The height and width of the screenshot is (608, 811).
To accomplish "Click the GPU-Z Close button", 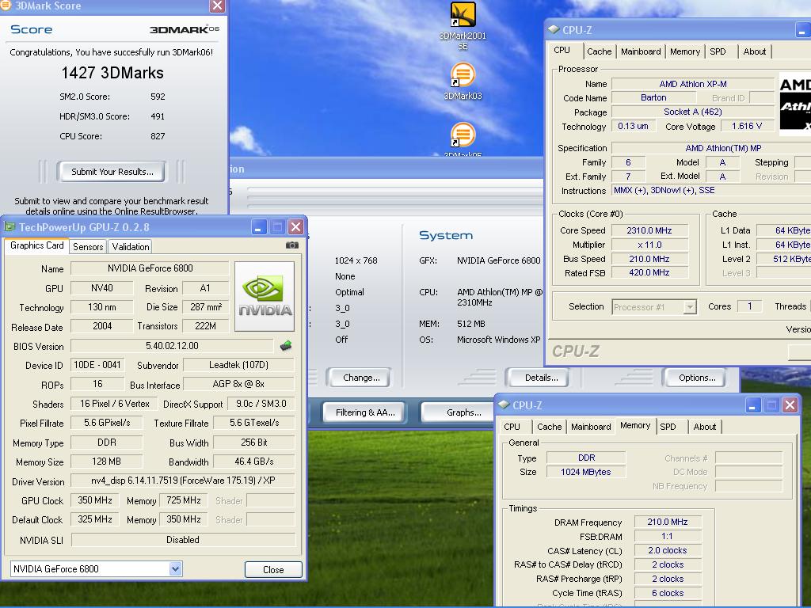I will click(273, 570).
